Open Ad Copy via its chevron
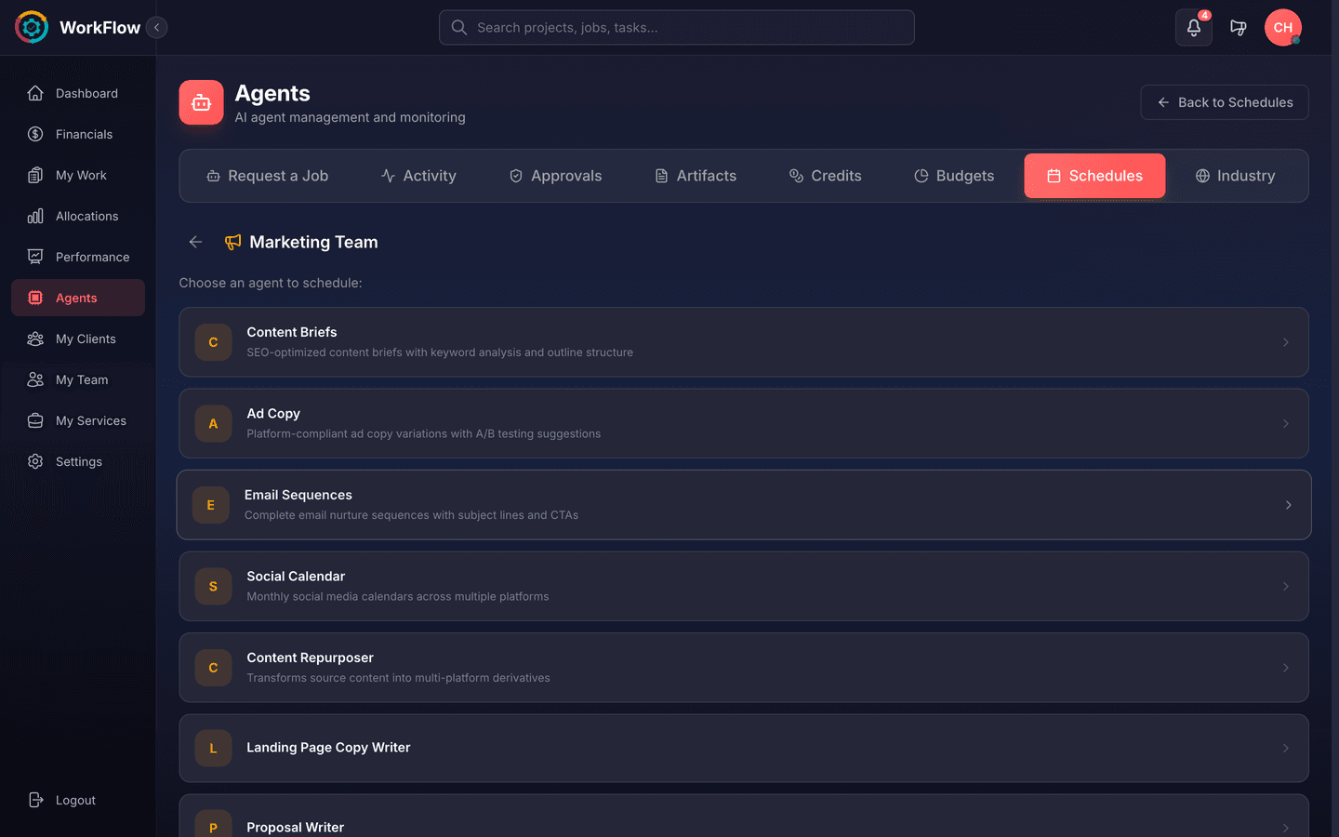The height and width of the screenshot is (837, 1339). coord(1286,423)
